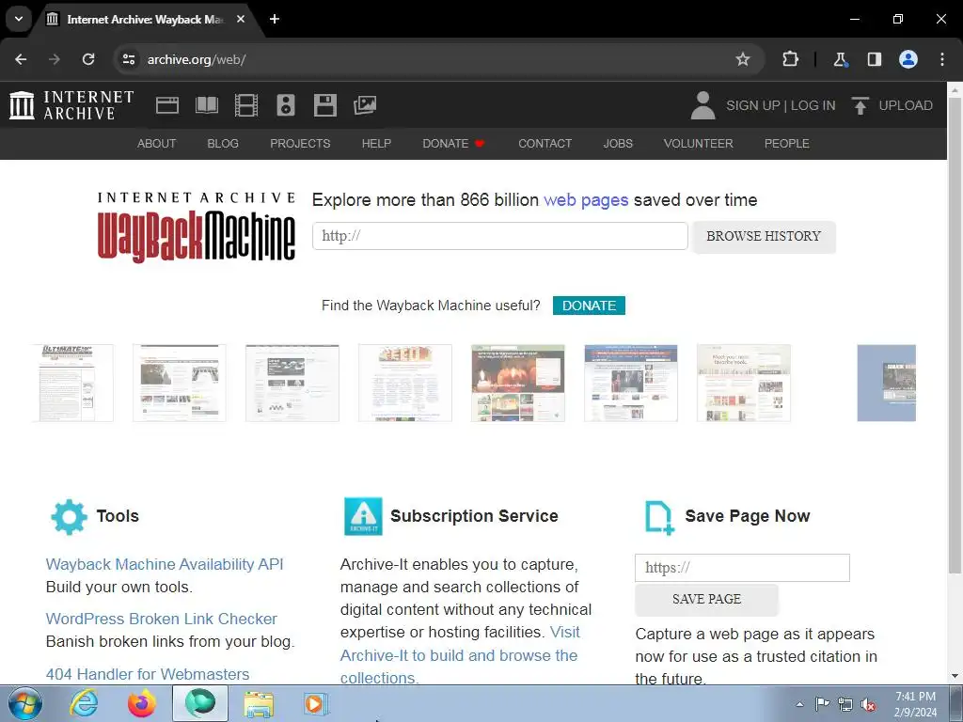Viewport: 963px width, 722px height.
Task: Click the muted volume tray icon
Action: 868,705
